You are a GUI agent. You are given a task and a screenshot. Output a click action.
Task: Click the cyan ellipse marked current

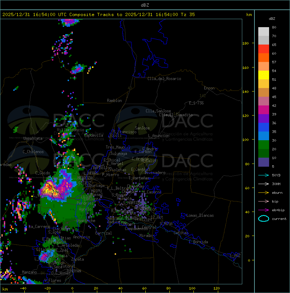(x=264, y=219)
